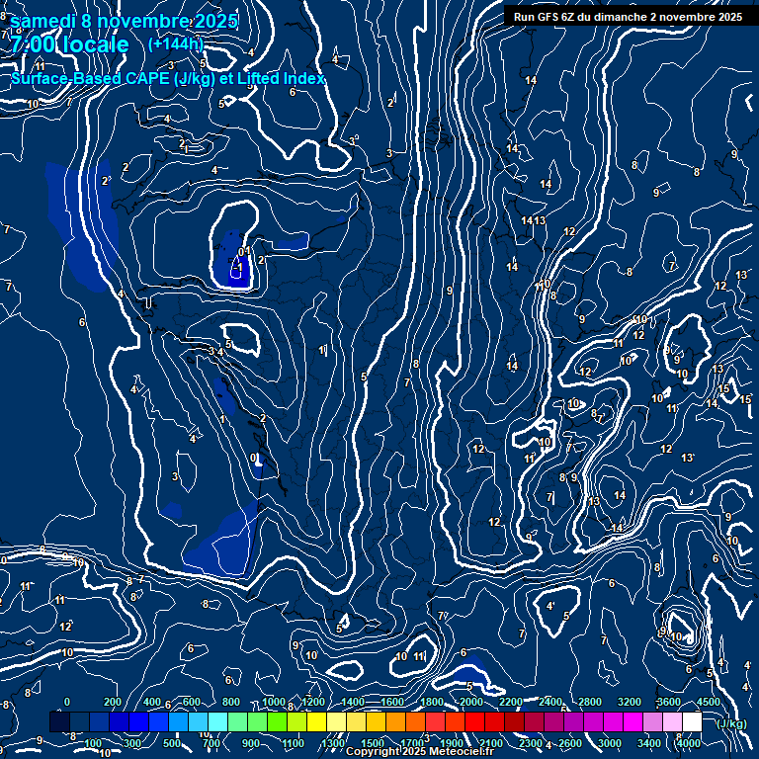
Task: Select the legend swatch between 0 and 100
Action: (79, 721)
